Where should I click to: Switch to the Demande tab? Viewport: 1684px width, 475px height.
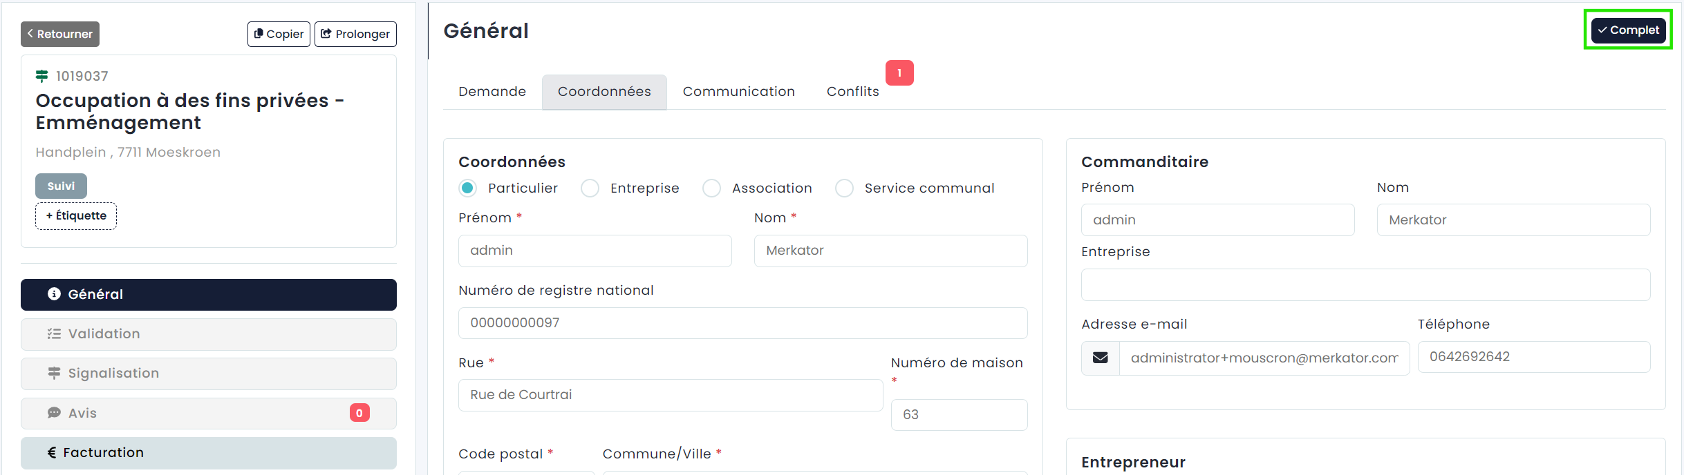pyautogui.click(x=492, y=92)
